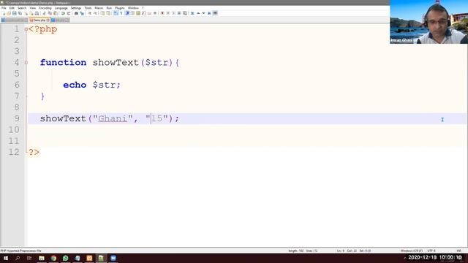468x263 pixels.
Task: Click the INS mode indicator in status bar
Action: pos(459,251)
